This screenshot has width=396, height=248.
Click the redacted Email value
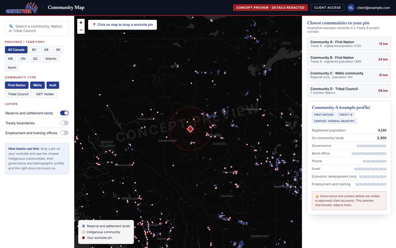click(370, 169)
